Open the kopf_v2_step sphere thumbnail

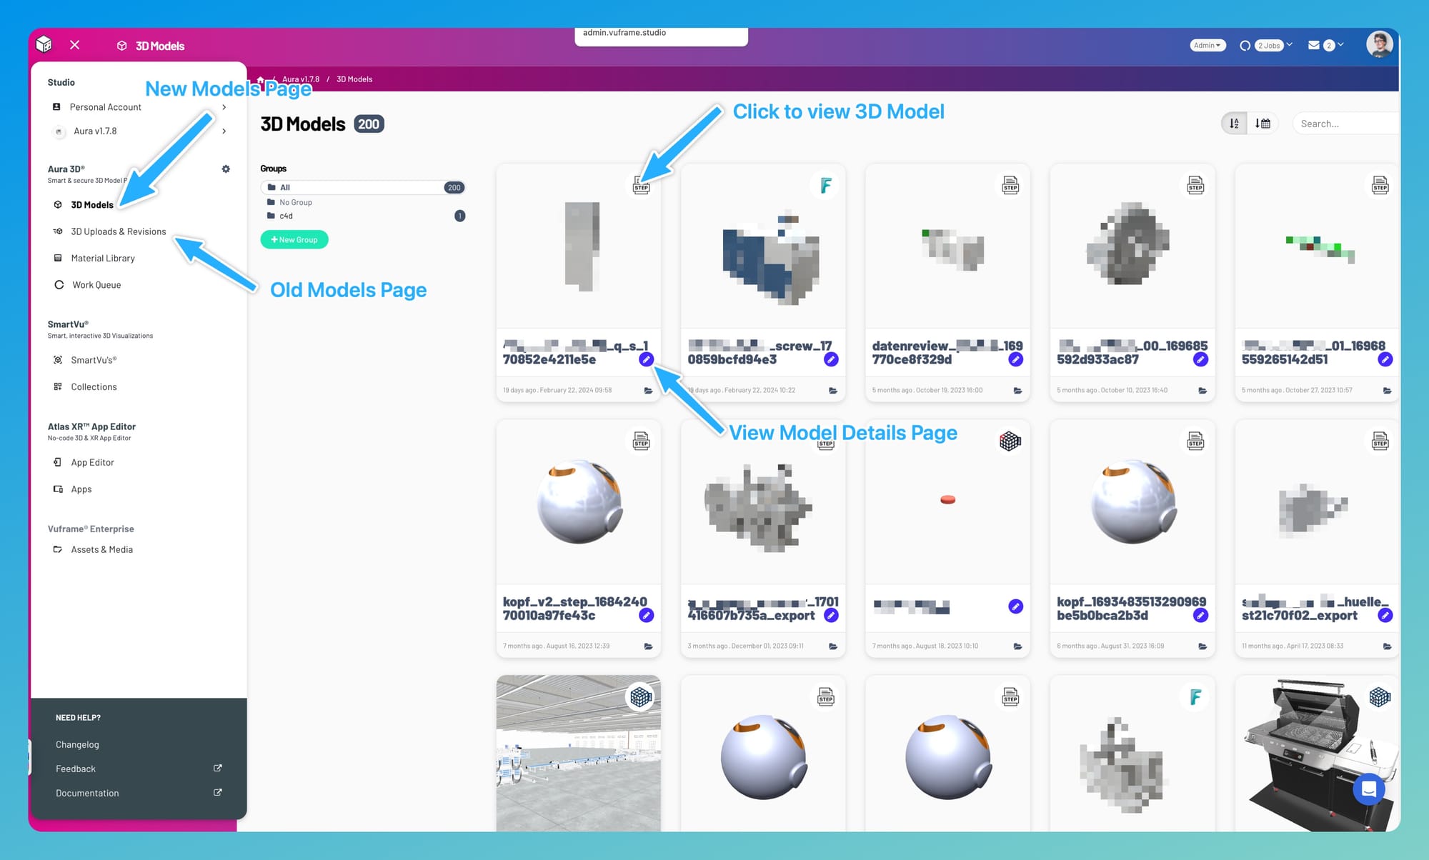[x=579, y=502]
